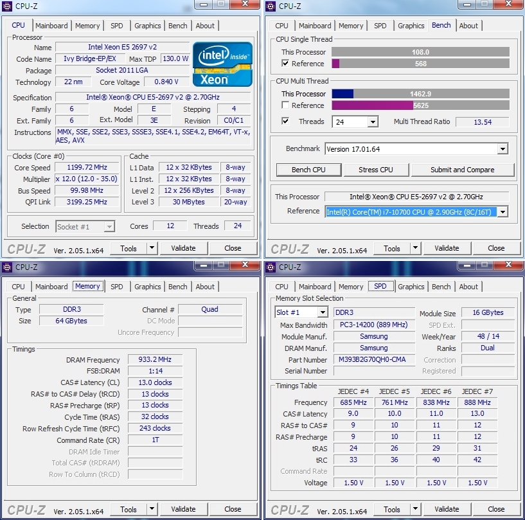The width and height of the screenshot is (525, 520).
Task: Click the memory Size value 64 GBytes
Action: (71, 321)
